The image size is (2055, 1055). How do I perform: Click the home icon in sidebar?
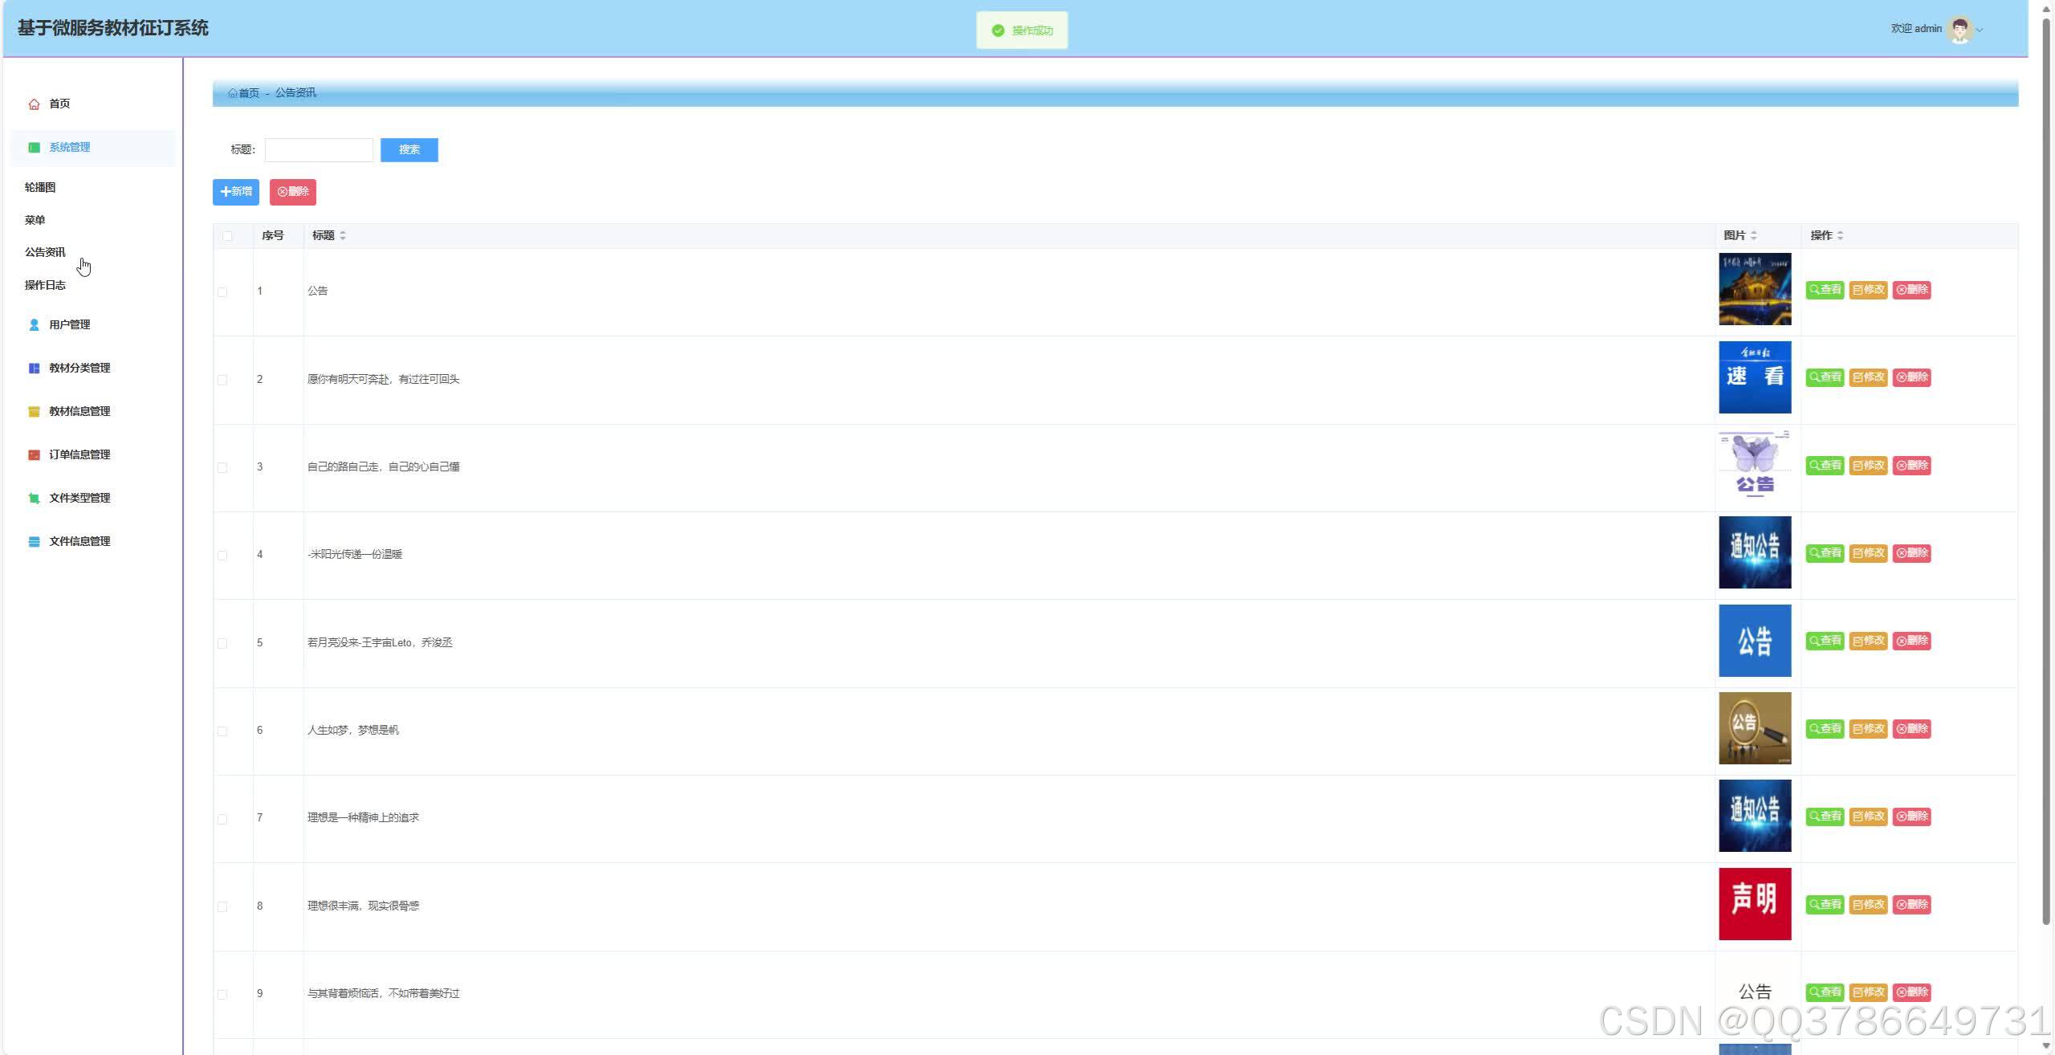click(x=34, y=104)
